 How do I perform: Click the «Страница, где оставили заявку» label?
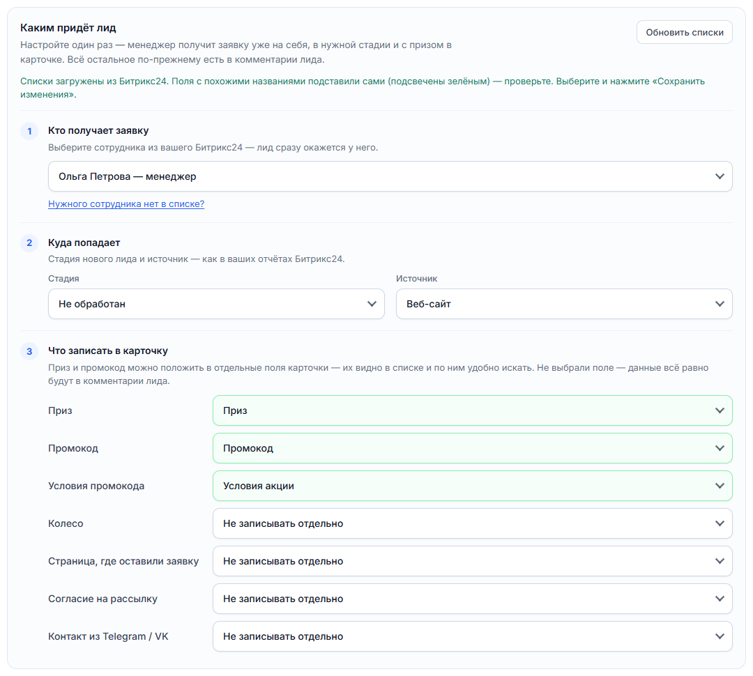pos(123,561)
